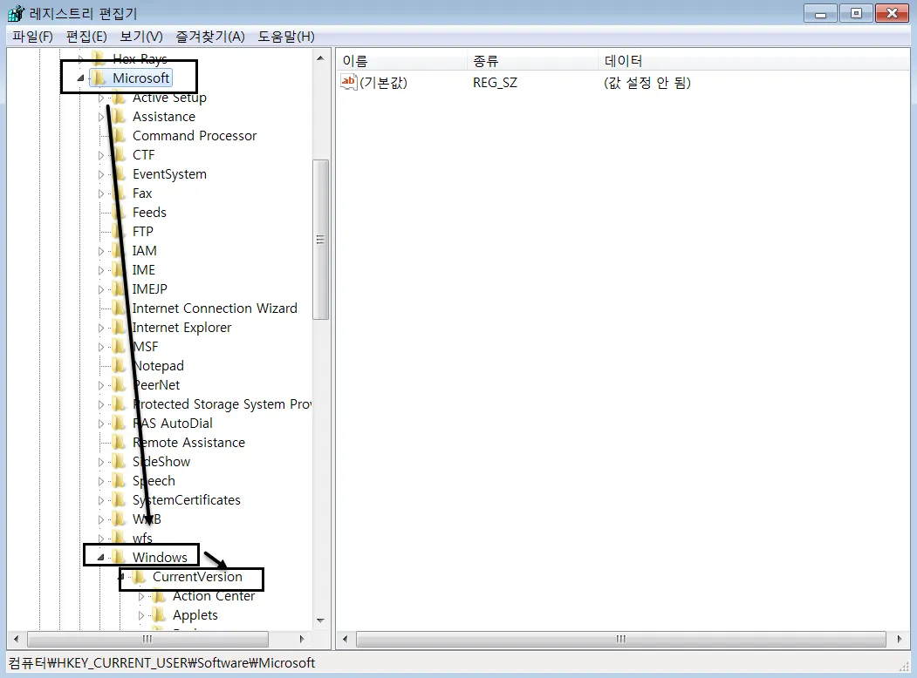Click tree pane horizontal scrollbar left arrow
Image resolution: width=917 pixels, height=678 pixels.
[16, 639]
